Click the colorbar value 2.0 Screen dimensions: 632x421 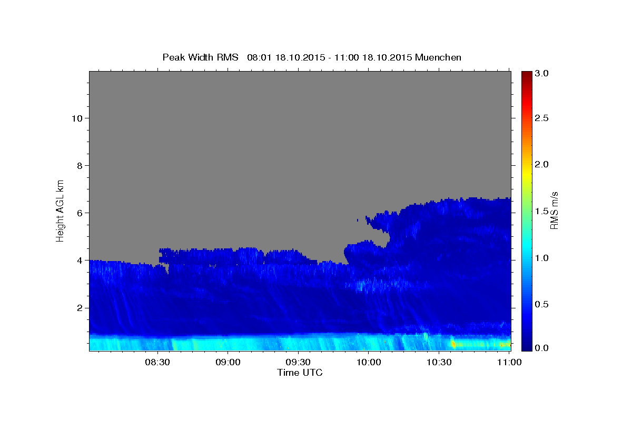542,164
